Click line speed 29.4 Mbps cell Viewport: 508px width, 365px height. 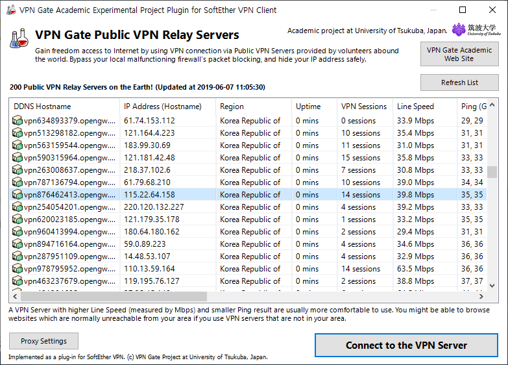pyautogui.click(x=415, y=232)
